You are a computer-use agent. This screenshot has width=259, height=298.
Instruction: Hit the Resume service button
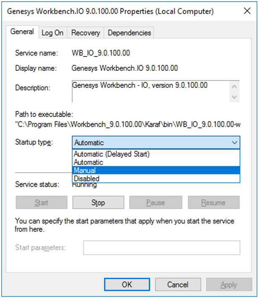[x=213, y=202]
